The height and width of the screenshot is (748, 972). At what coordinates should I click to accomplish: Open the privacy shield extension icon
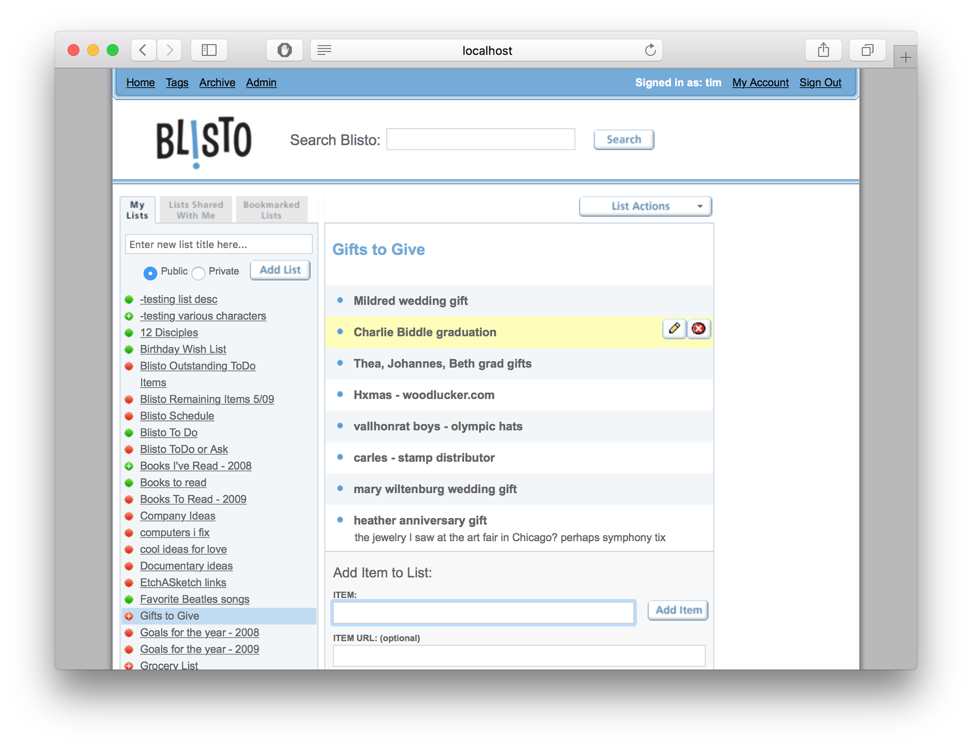click(x=285, y=50)
